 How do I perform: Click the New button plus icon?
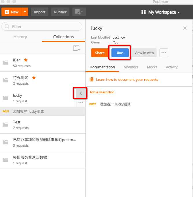(x=7, y=12)
